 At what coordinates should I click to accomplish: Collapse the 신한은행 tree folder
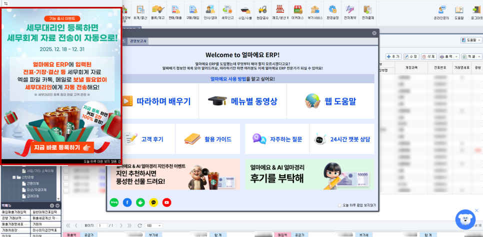(x=14, y=177)
